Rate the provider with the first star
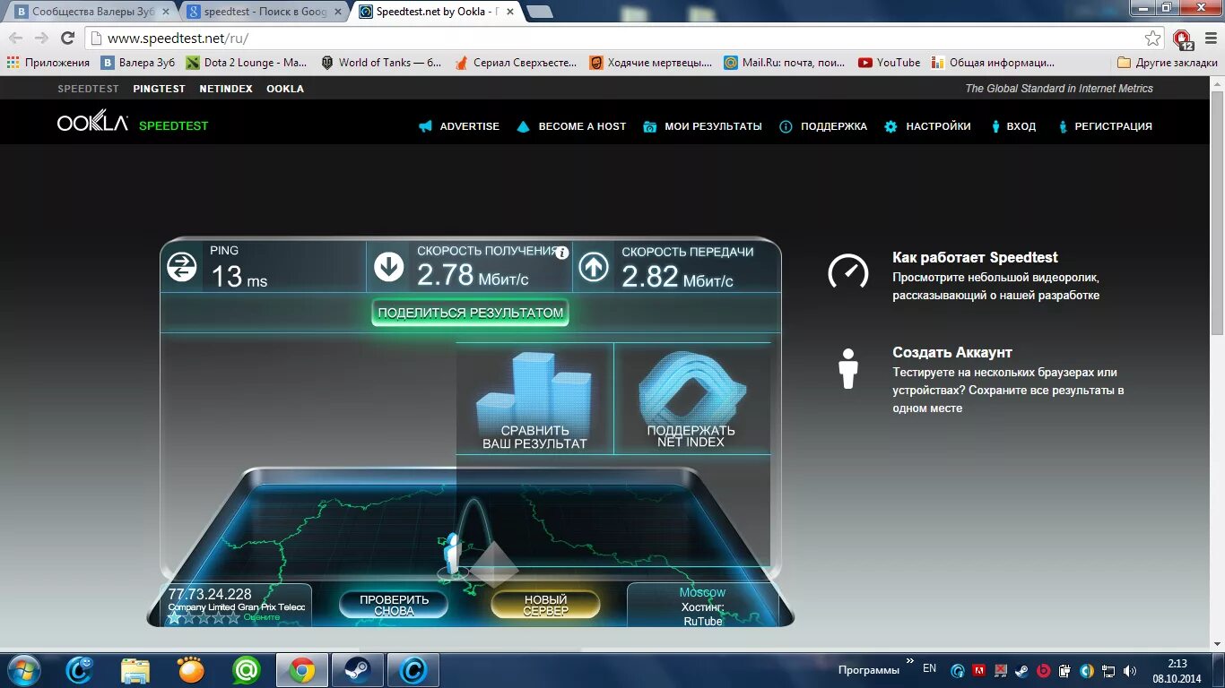Screen dimensions: 1225x688 174,617
